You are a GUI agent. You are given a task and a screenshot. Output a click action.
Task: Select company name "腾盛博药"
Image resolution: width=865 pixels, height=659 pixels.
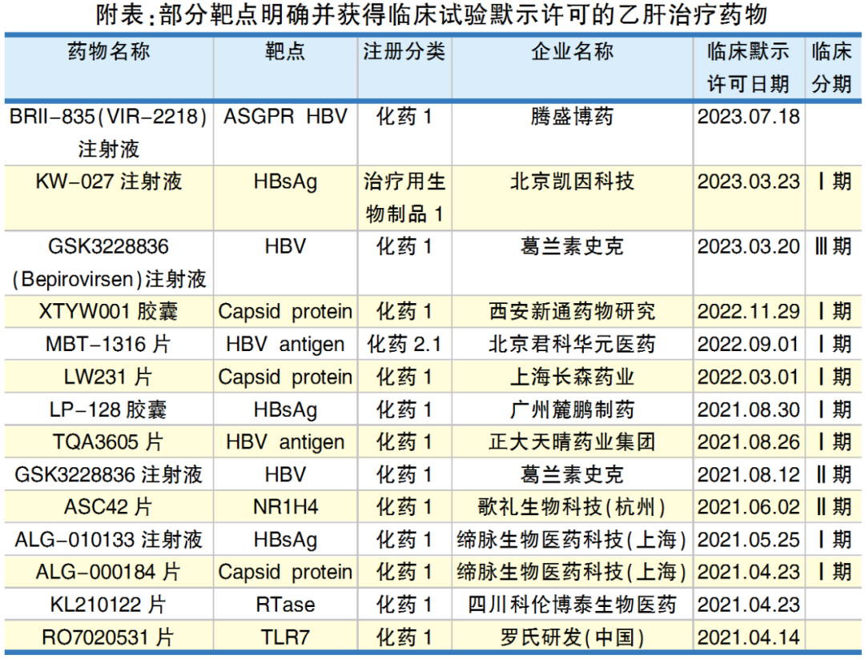pyautogui.click(x=572, y=116)
